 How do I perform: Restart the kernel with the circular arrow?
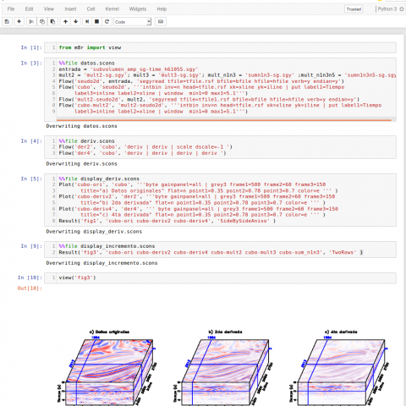click(x=107, y=22)
